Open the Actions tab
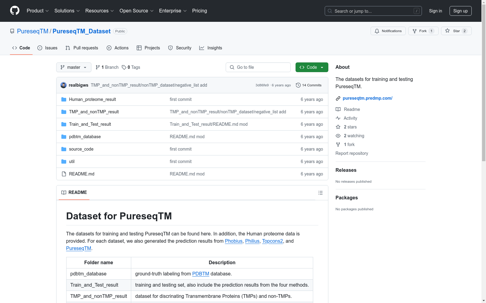This screenshot has height=303, width=486. click(x=118, y=48)
